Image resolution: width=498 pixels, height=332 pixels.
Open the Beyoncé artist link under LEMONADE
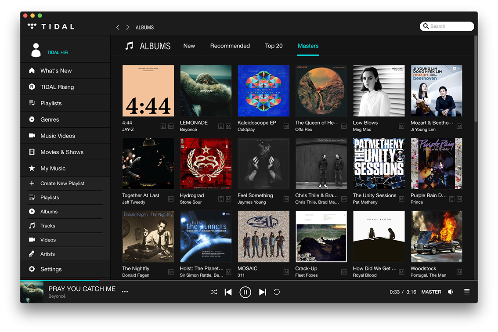tap(188, 129)
